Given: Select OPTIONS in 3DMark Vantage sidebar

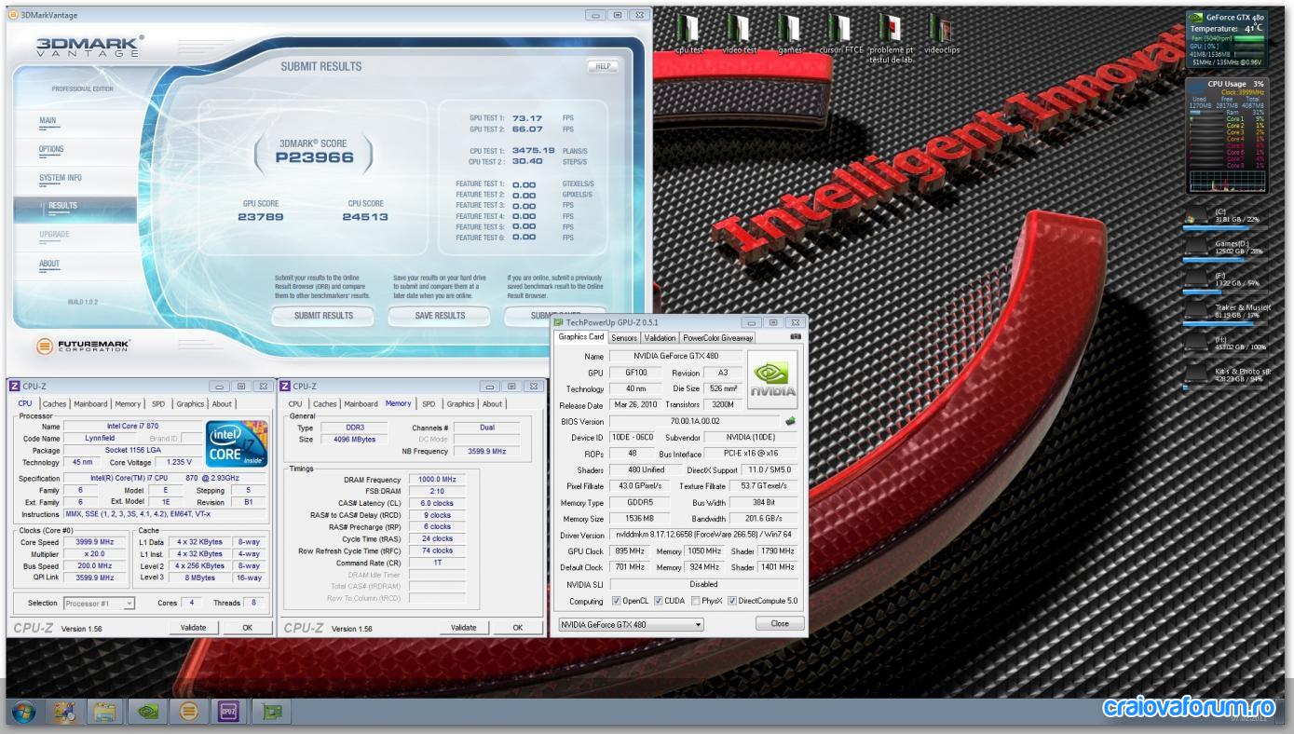Looking at the screenshot, I should (x=51, y=149).
